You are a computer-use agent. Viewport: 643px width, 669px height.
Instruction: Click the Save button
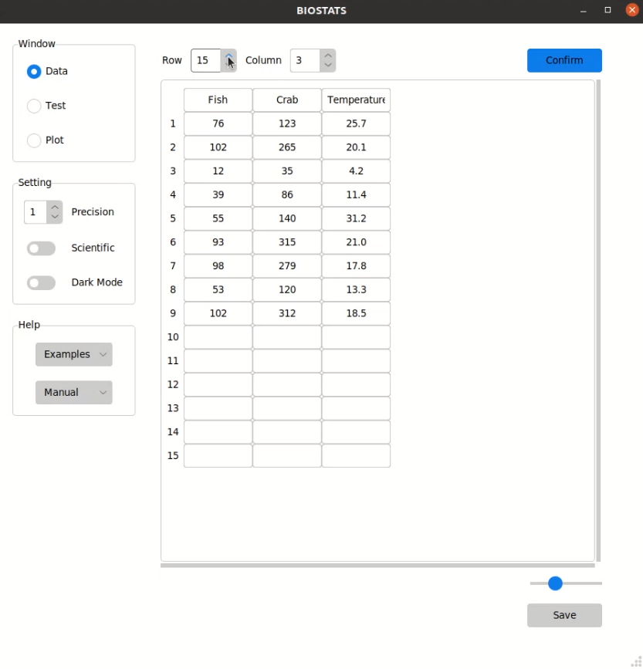click(x=564, y=615)
